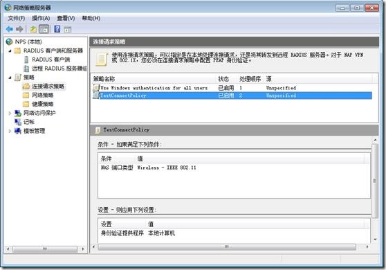Click the tree pane scroll right arrow
The image size is (386, 270).
tap(83, 249)
